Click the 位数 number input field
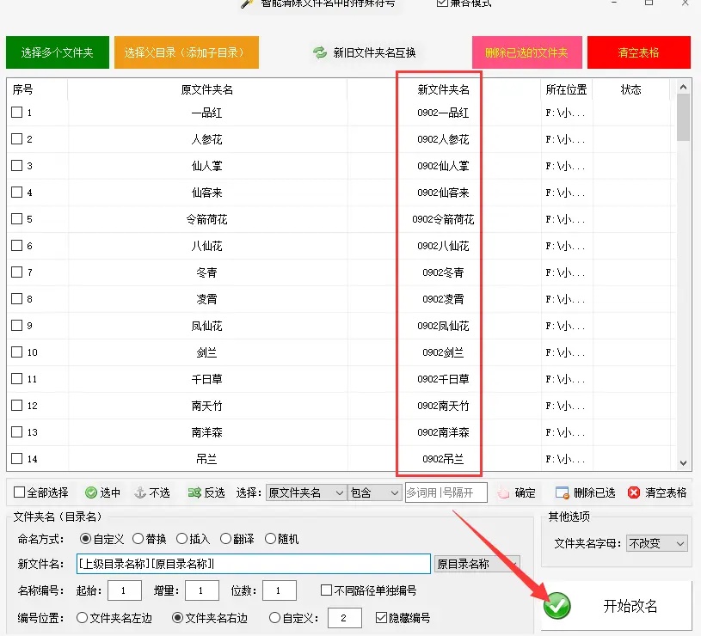This screenshot has height=636, width=701. 280,590
